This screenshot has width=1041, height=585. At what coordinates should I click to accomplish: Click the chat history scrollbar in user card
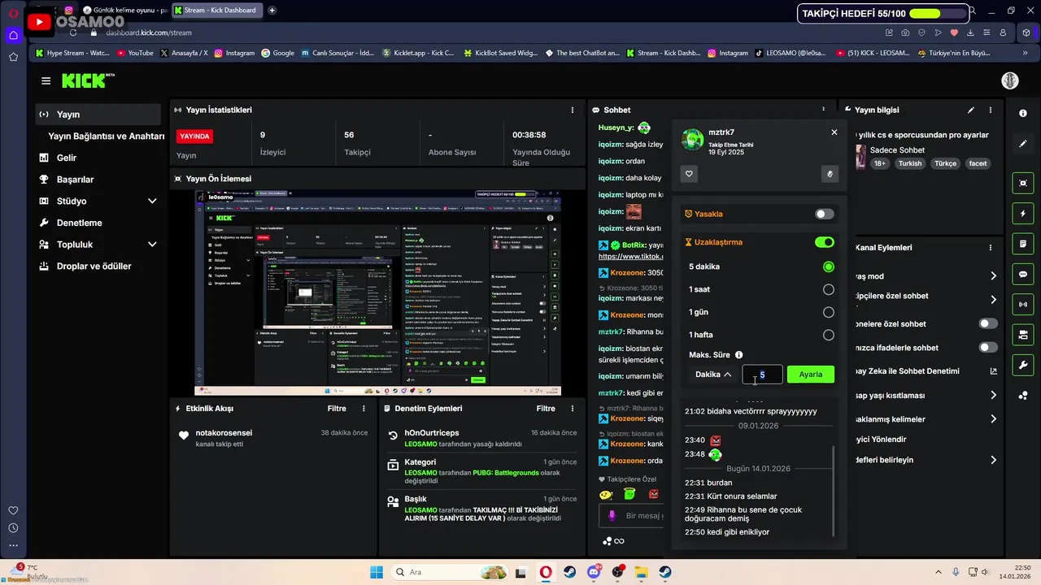[x=834, y=491]
